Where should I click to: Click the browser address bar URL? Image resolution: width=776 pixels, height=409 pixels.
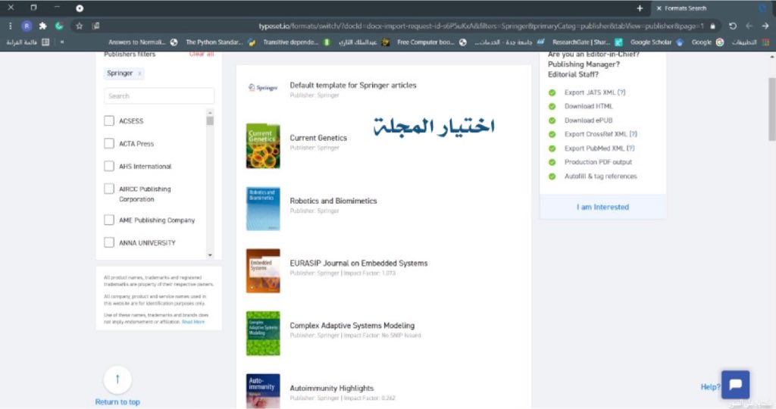tap(480, 26)
